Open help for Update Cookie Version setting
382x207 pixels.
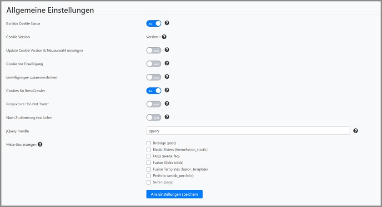pos(167,50)
